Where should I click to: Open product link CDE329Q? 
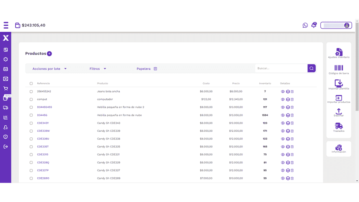(43, 163)
